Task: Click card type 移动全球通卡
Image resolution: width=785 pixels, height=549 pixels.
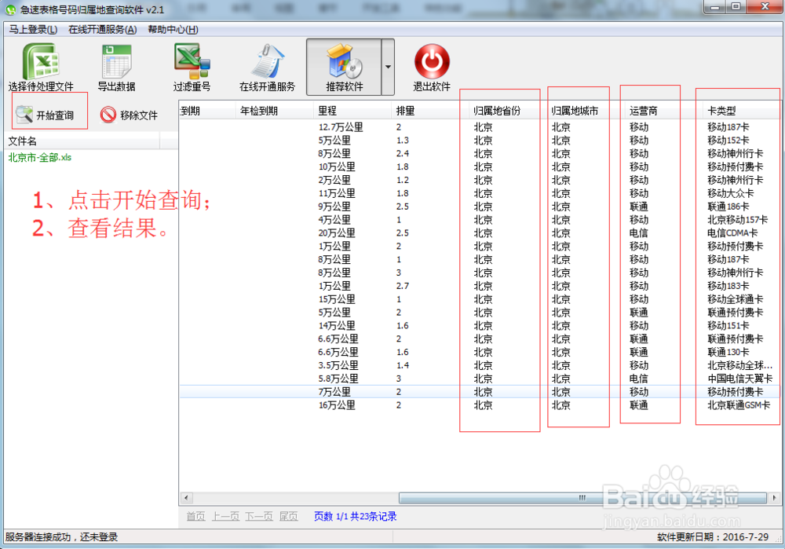Action: [735, 299]
